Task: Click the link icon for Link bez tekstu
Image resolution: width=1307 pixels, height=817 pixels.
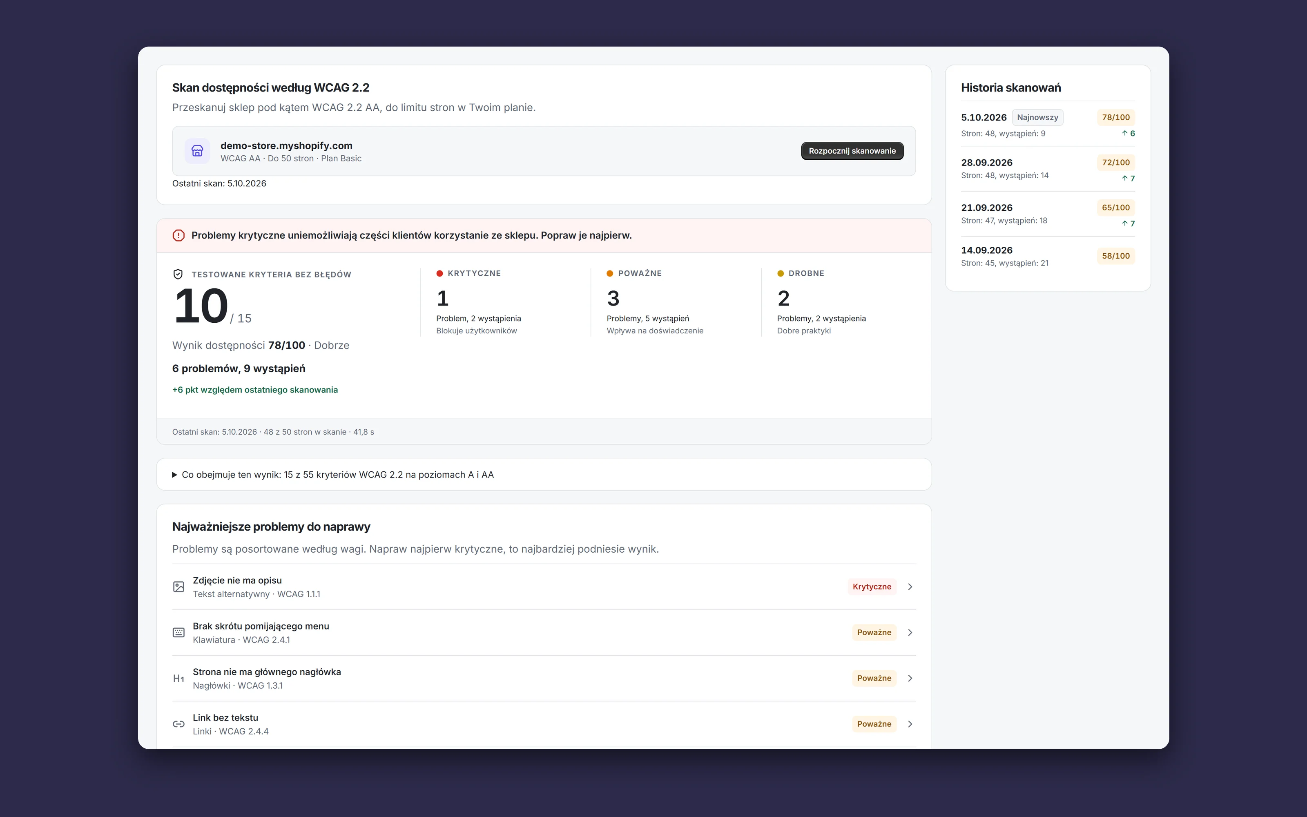Action: (x=179, y=724)
